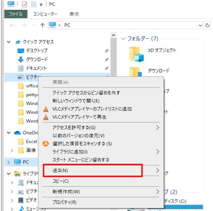The height and width of the screenshot is (211, 213).
Task: Switch to the 表示 ribbon tab
Action: coord(74,14)
